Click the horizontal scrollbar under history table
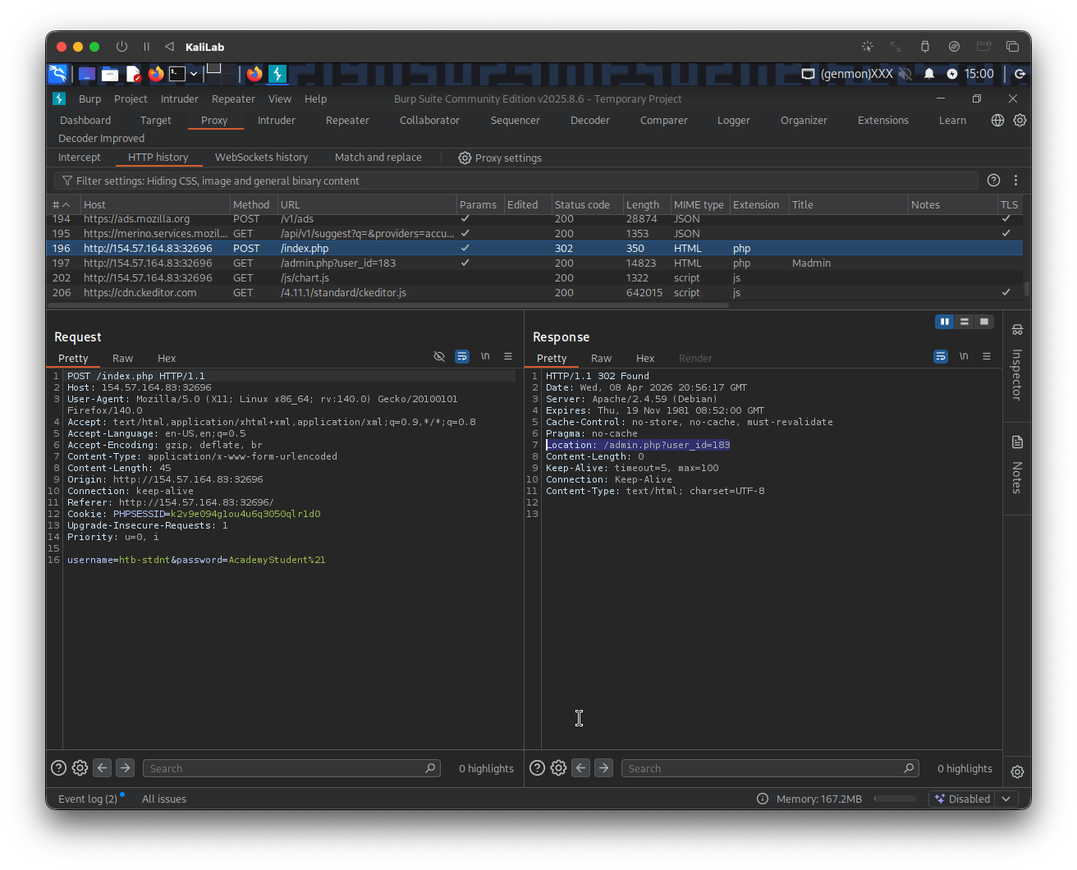The height and width of the screenshot is (870, 1077). coord(387,305)
